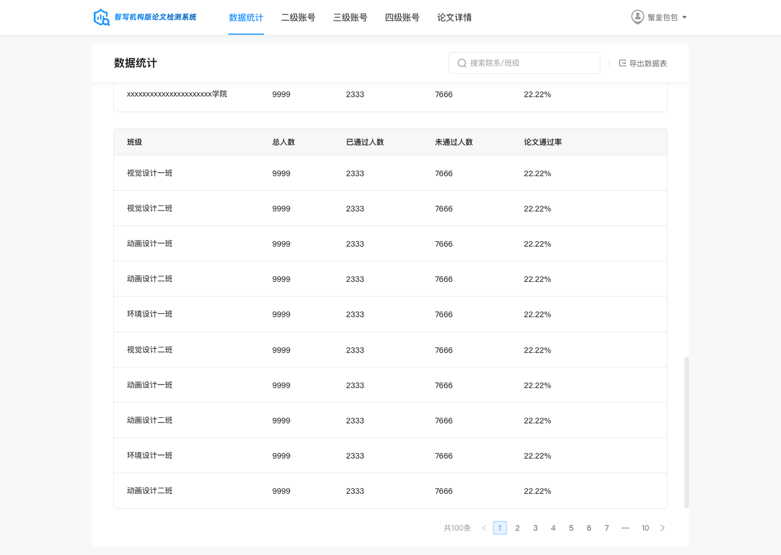Focus the 搜索院系/班级 search field
This screenshot has width=781, height=555.
[x=524, y=63]
